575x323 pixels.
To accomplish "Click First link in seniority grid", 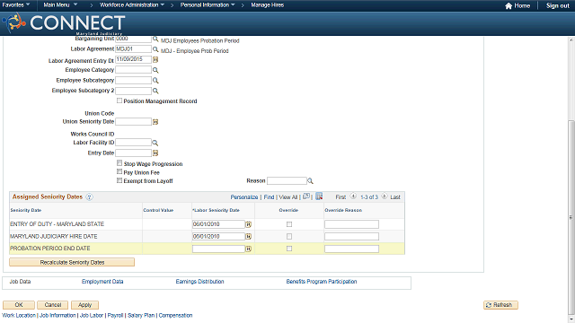I will (x=341, y=197).
